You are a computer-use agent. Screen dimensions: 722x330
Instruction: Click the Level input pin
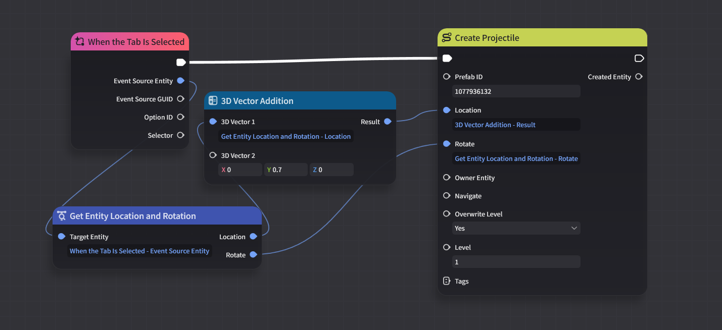(x=447, y=247)
